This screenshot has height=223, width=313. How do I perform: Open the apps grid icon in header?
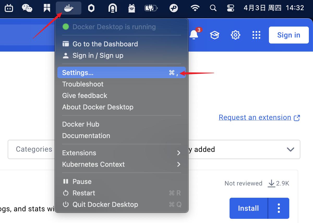(x=256, y=35)
